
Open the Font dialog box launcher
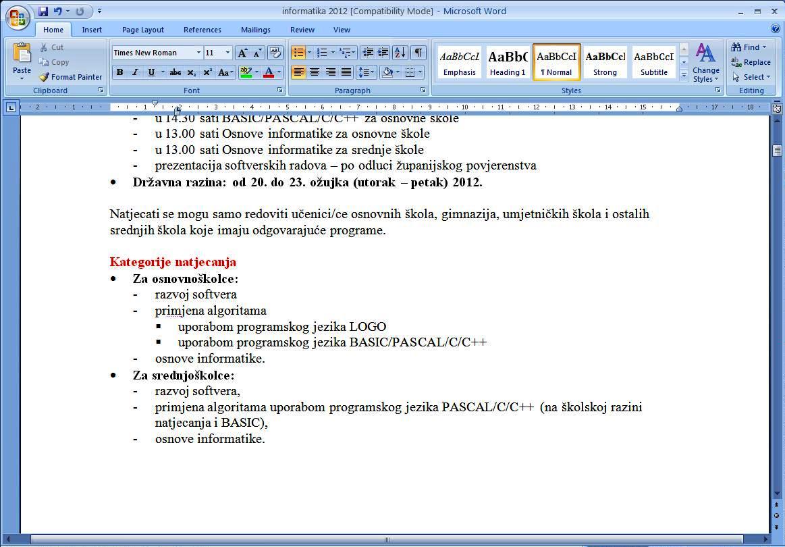tap(279, 90)
